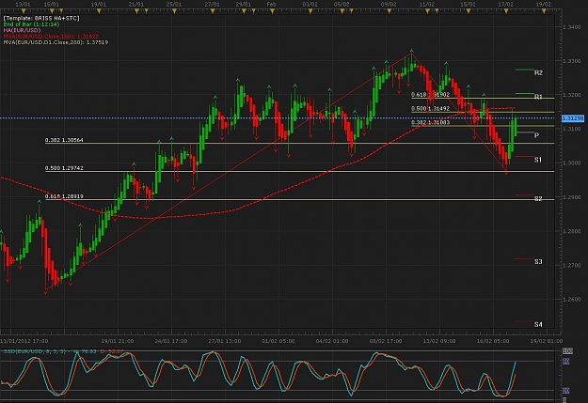This screenshot has height=403, width=588.
Task: Select the SSD(EUR/USD, 8, 3, 3) oscillator label
Action: (x=63, y=351)
